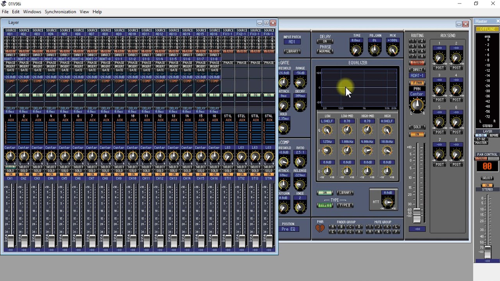This screenshot has width=500, height=281.
Task: Toggle the routing DIRECT button
Action: click(417, 70)
